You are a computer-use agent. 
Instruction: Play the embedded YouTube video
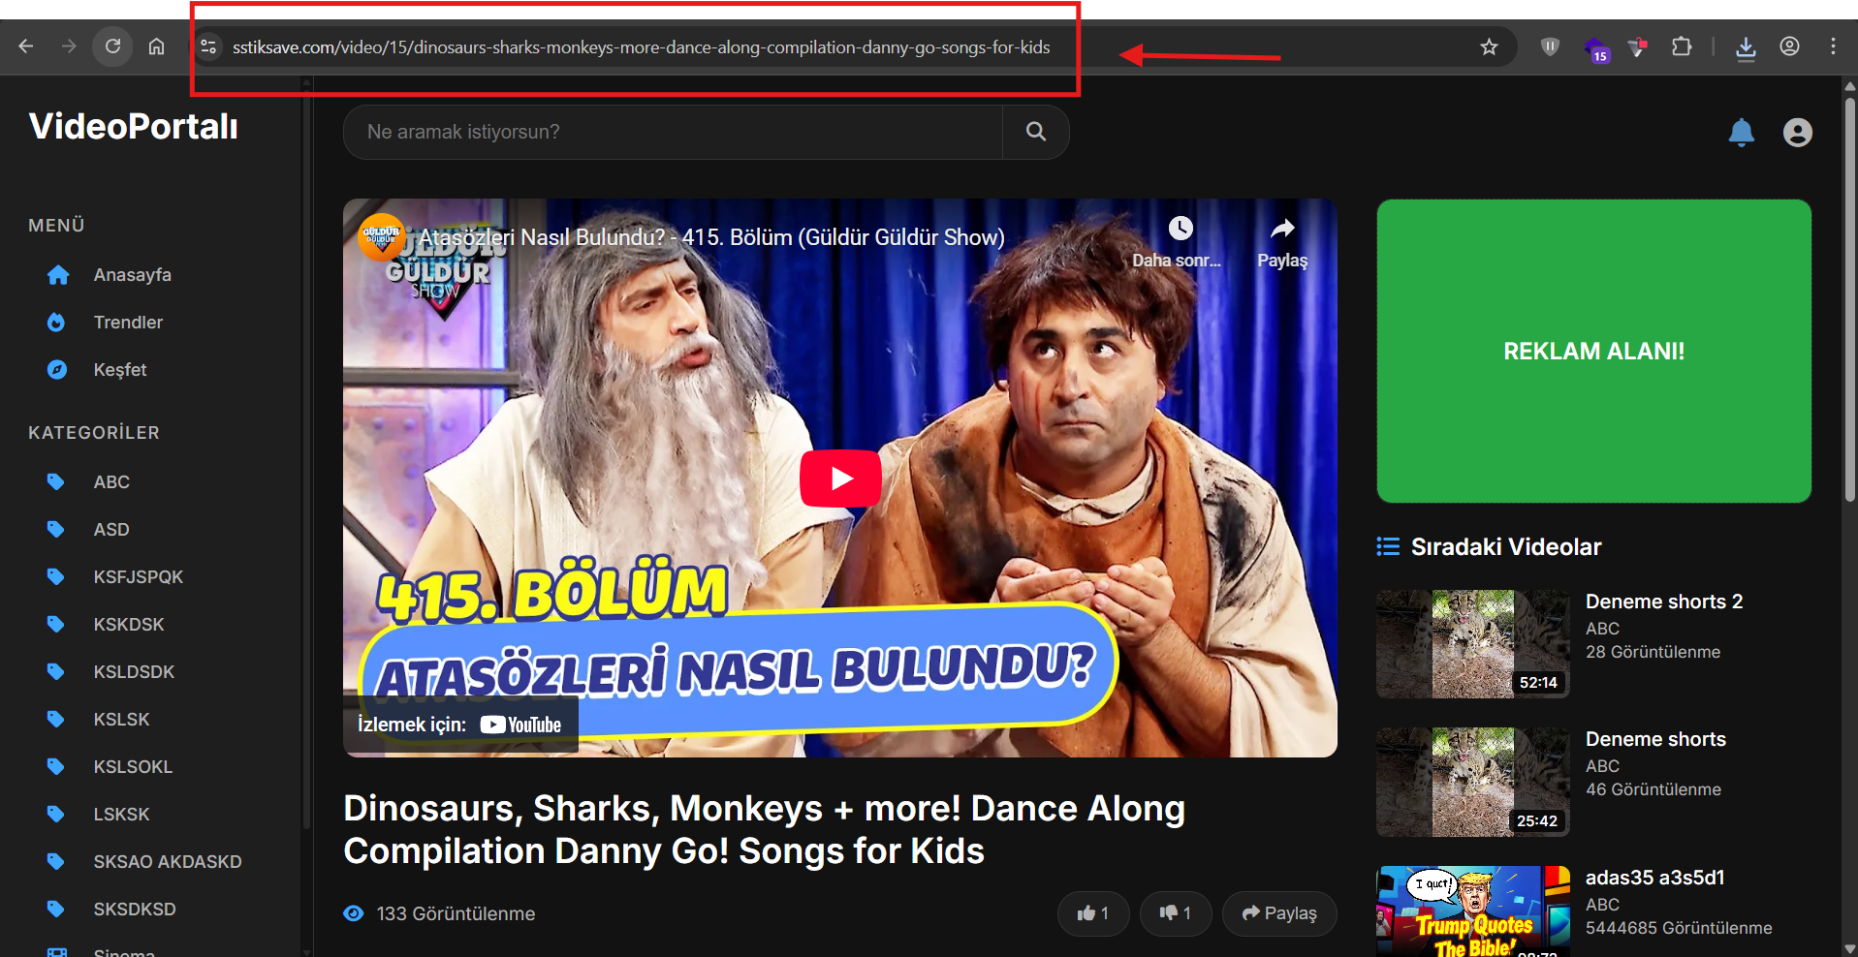click(840, 478)
